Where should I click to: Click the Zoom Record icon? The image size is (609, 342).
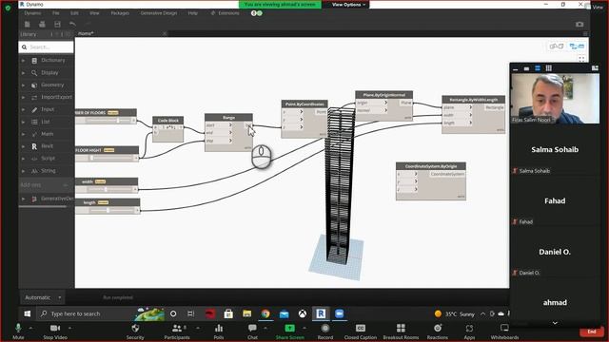(x=325, y=329)
